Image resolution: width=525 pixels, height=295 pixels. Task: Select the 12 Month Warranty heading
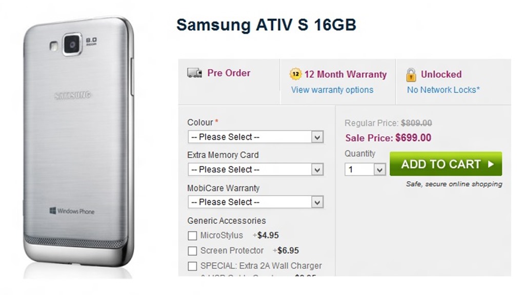pos(345,74)
